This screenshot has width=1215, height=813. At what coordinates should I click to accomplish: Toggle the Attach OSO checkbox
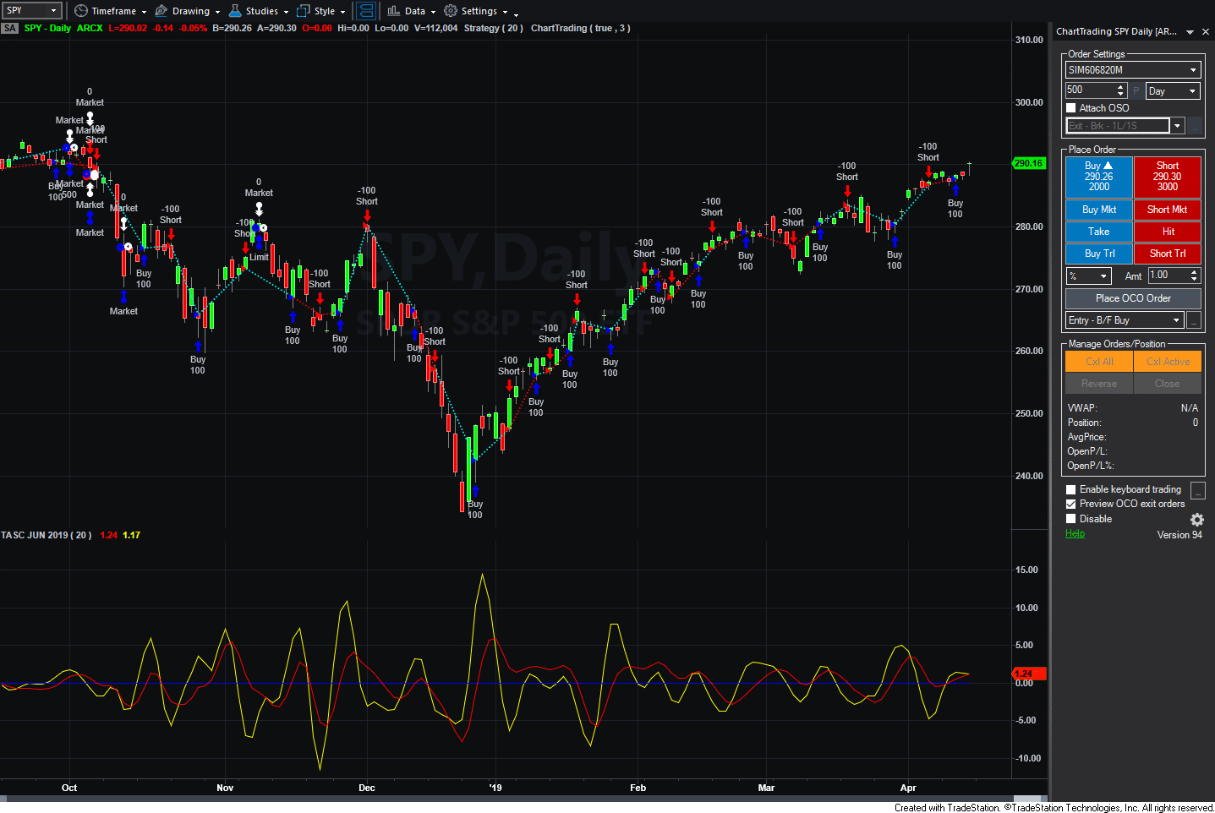1071,108
